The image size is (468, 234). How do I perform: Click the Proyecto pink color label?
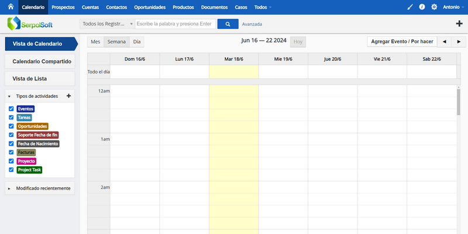pyautogui.click(x=26, y=161)
